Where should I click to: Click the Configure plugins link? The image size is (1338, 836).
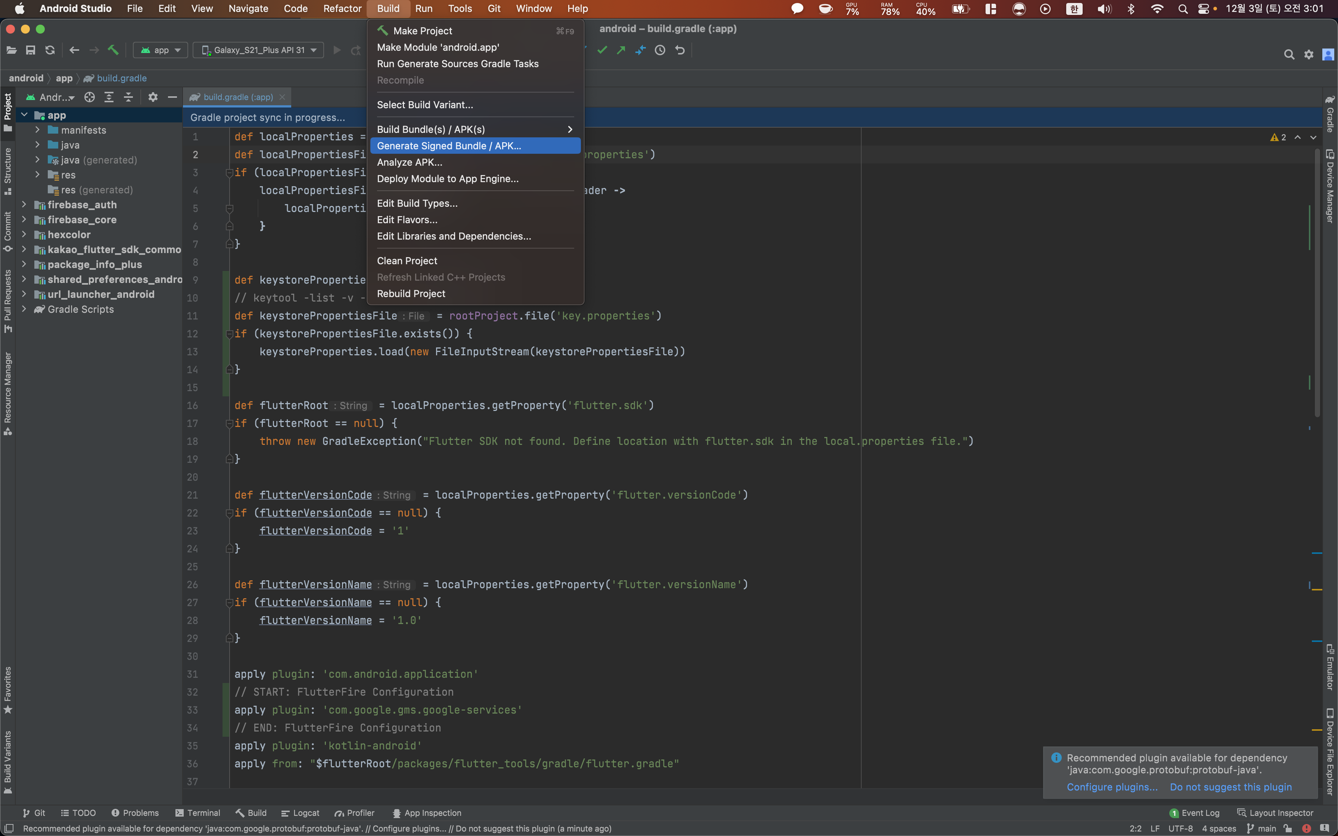1112,787
